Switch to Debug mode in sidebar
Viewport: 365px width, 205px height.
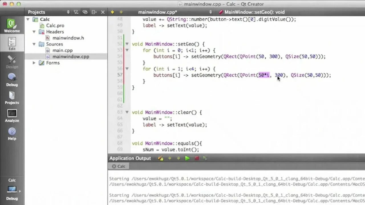pos(12,79)
